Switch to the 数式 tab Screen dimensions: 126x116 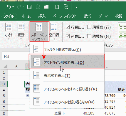[88, 16]
